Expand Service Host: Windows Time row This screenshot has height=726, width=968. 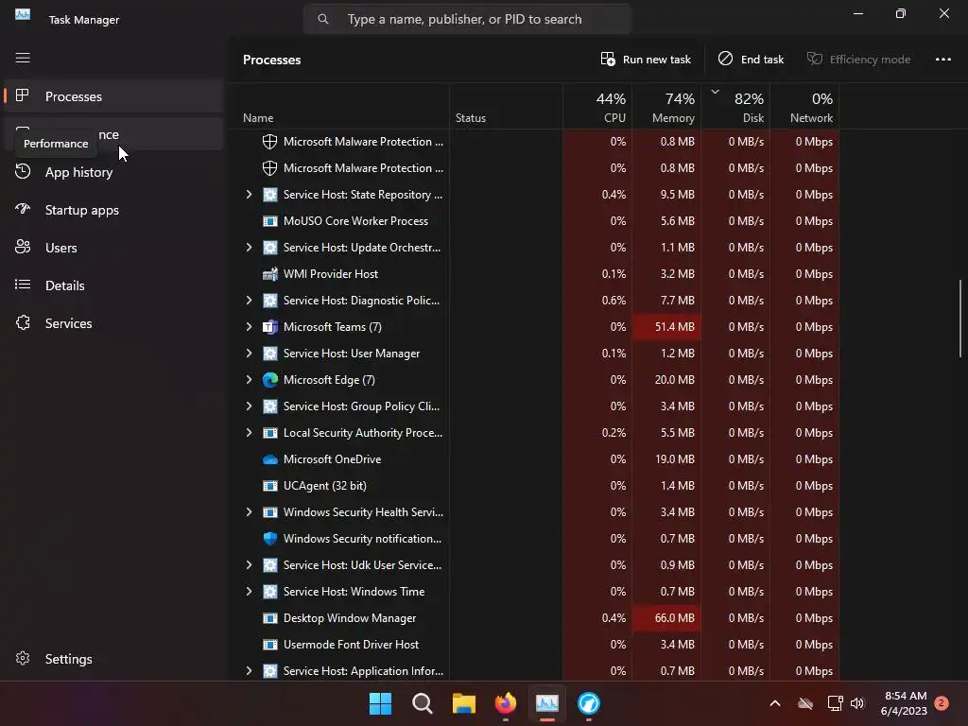tap(249, 592)
